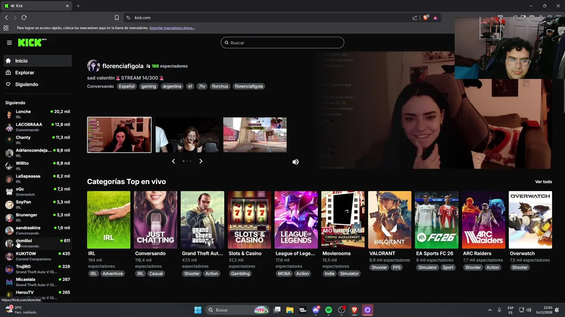Viewport: 565px width, 317px height.
Task: Go to the next featured stream
Action: click(201, 161)
